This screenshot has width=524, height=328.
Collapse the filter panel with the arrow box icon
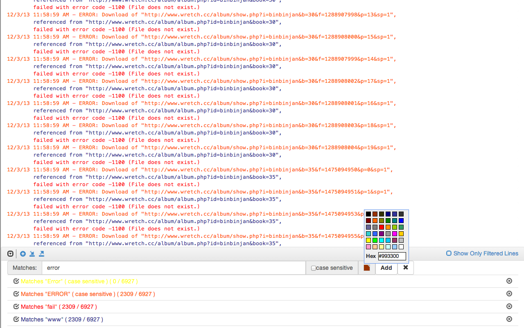coord(11,254)
